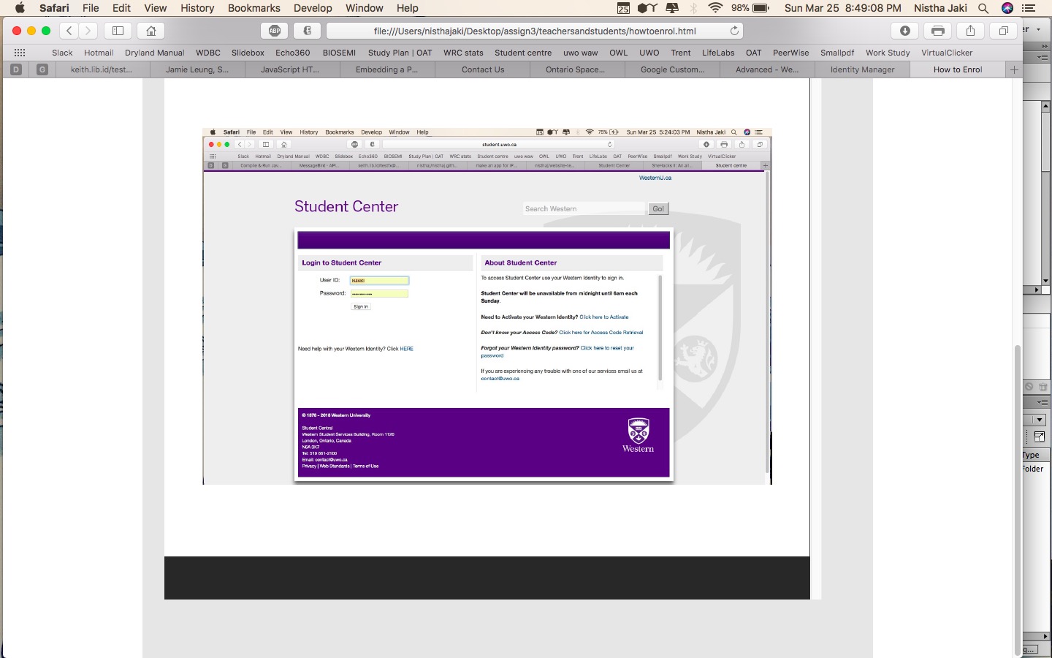Collapse the background panel with double arrows
Image resolution: width=1052 pixels, height=658 pixels.
[1045, 46]
